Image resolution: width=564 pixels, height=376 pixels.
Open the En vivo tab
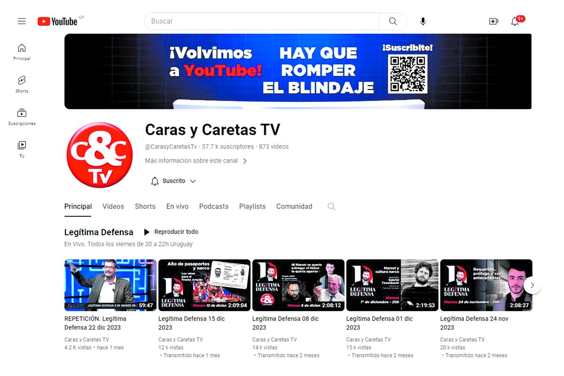[177, 206]
